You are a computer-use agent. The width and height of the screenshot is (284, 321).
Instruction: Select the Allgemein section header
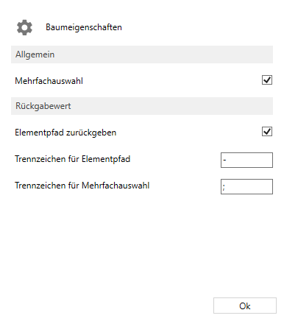(x=142, y=54)
